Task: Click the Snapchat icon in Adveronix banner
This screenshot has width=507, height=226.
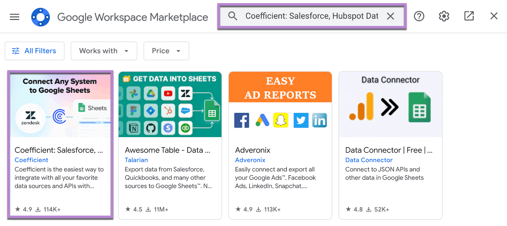Action: pos(281,120)
